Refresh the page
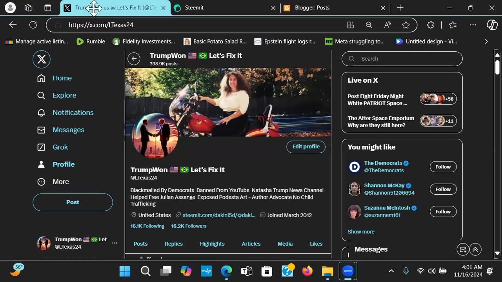This screenshot has width=502, height=282. pyautogui.click(x=33, y=25)
